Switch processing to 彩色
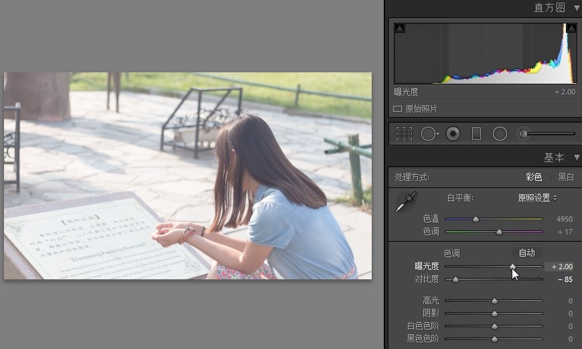 point(533,178)
